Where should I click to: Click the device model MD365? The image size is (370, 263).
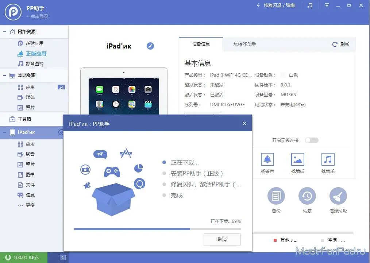(x=288, y=95)
